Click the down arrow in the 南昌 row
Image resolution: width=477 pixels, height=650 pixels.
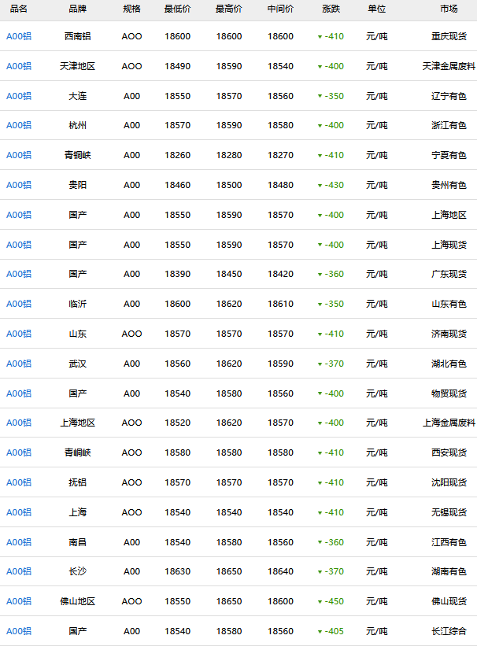[320, 543]
